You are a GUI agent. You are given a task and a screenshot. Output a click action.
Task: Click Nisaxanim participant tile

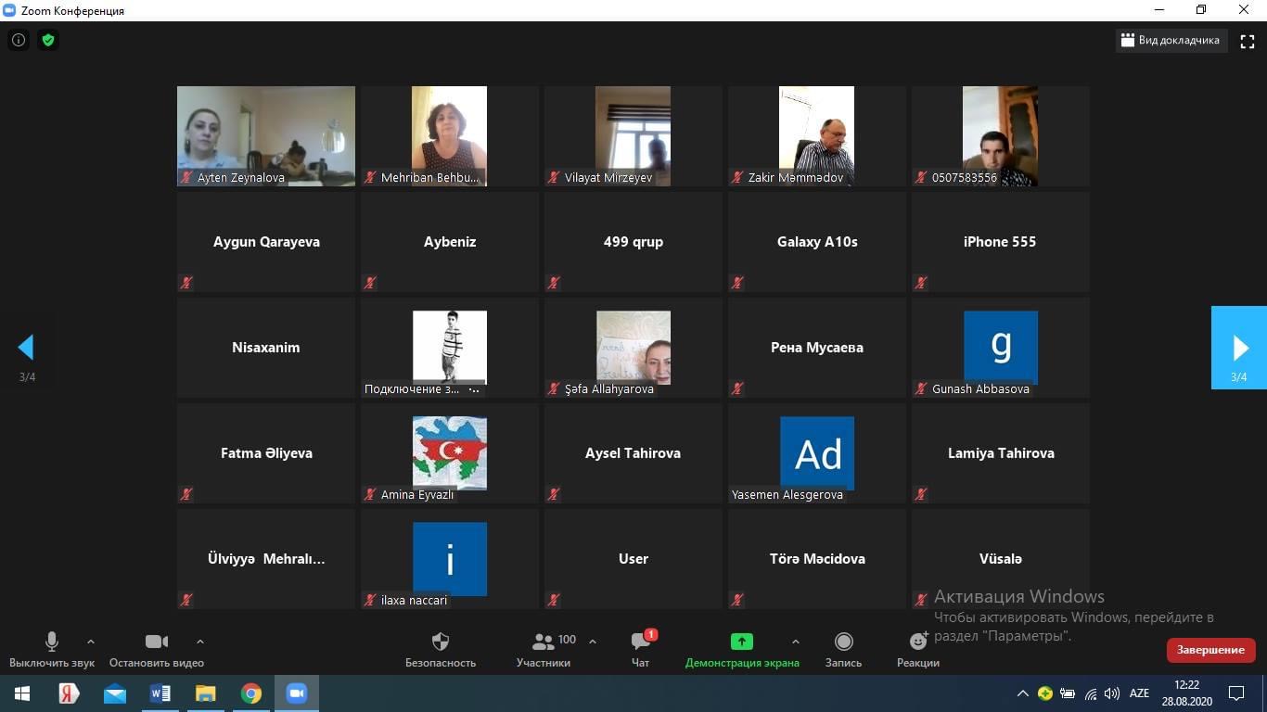(266, 348)
